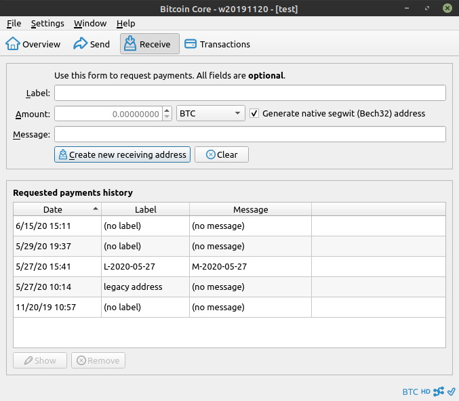Screen dimensions: 459x401
Task: Select the 5/27/20 15:41 date cell
Action: 57,266
